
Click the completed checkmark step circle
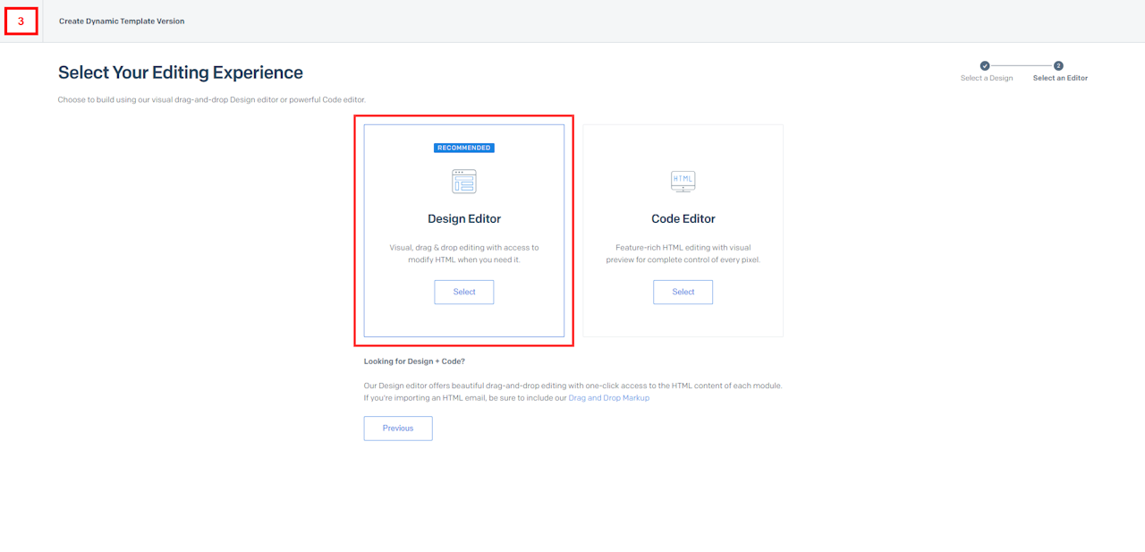pyautogui.click(x=985, y=65)
